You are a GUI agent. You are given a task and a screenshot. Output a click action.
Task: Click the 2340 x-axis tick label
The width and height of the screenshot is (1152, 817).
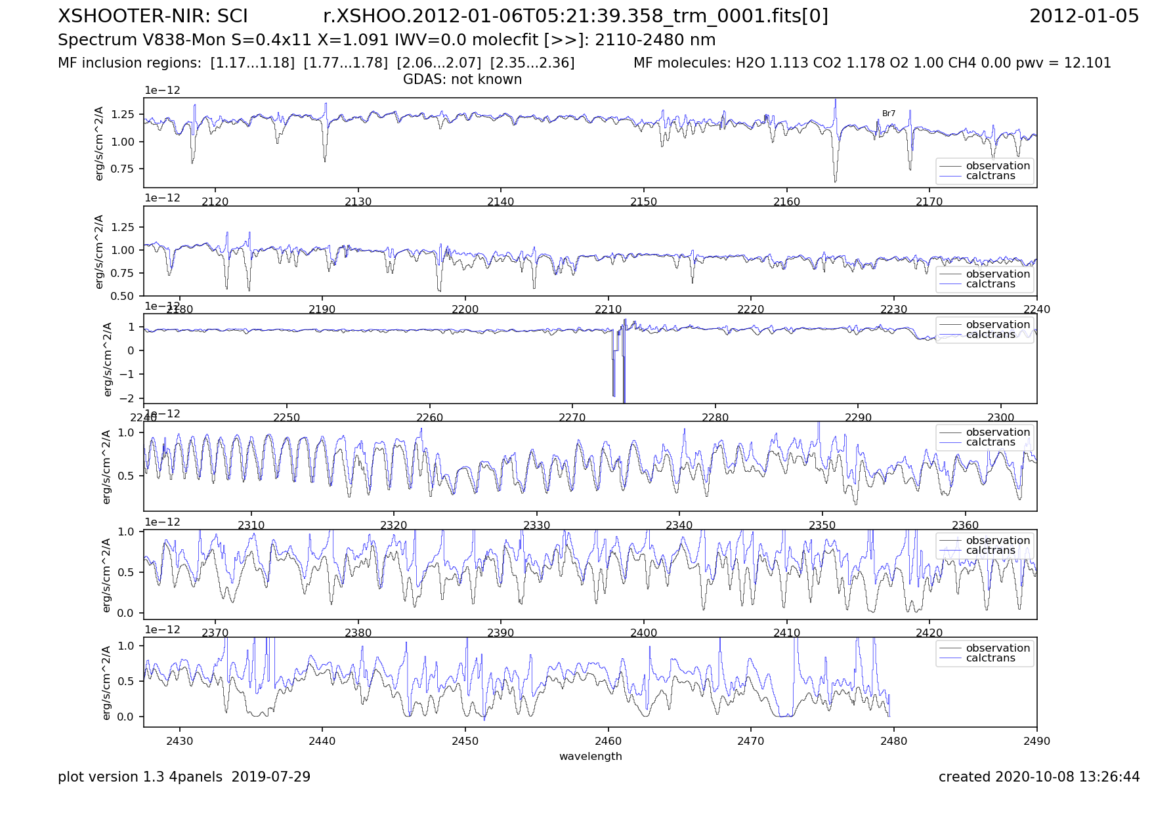[x=679, y=525]
